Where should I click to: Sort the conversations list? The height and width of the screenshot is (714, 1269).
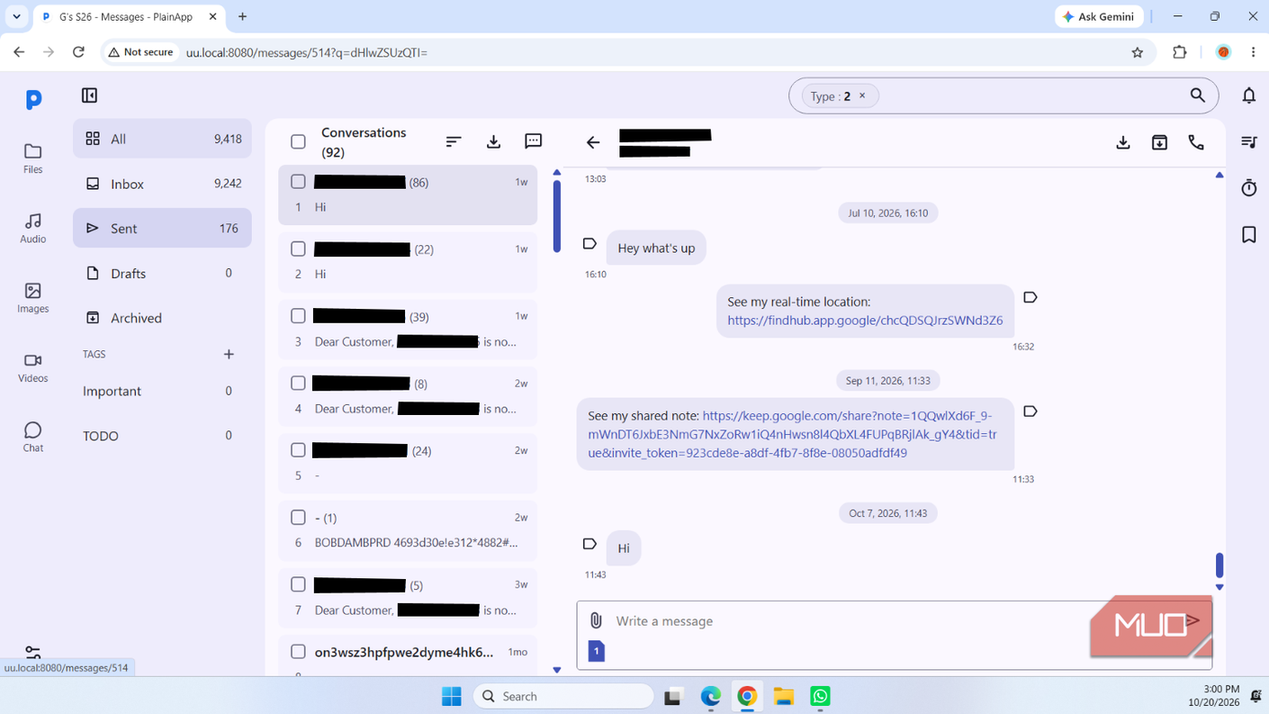pos(454,141)
